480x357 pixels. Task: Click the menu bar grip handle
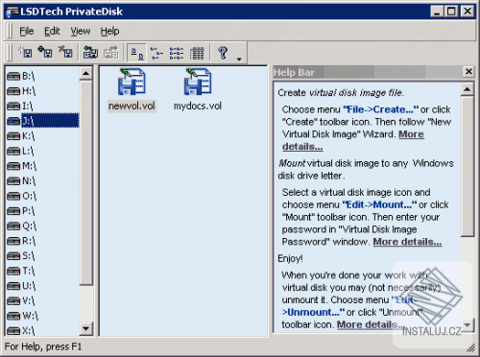pos(10,31)
